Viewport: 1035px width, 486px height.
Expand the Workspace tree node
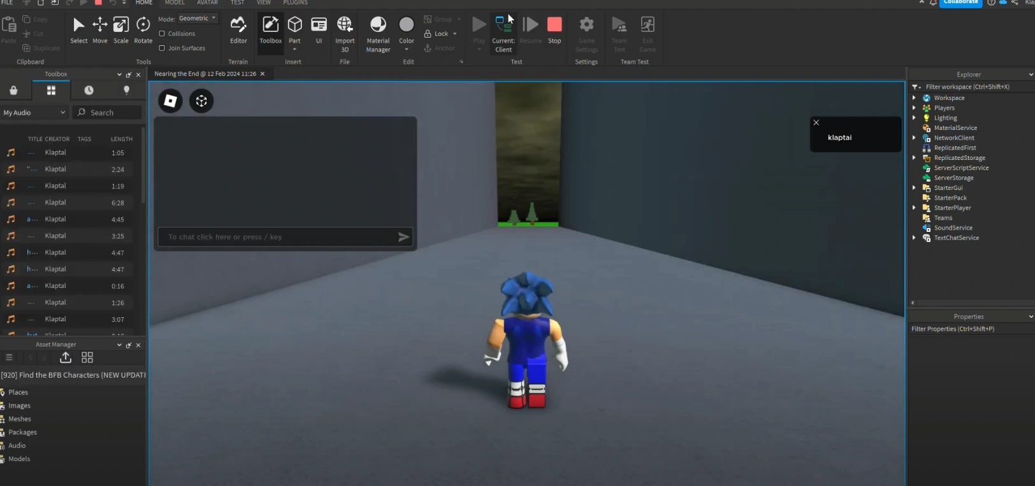point(914,98)
